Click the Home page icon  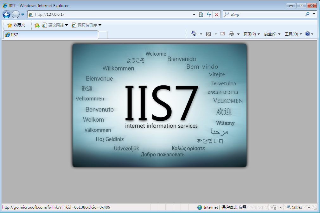click(194, 34)
